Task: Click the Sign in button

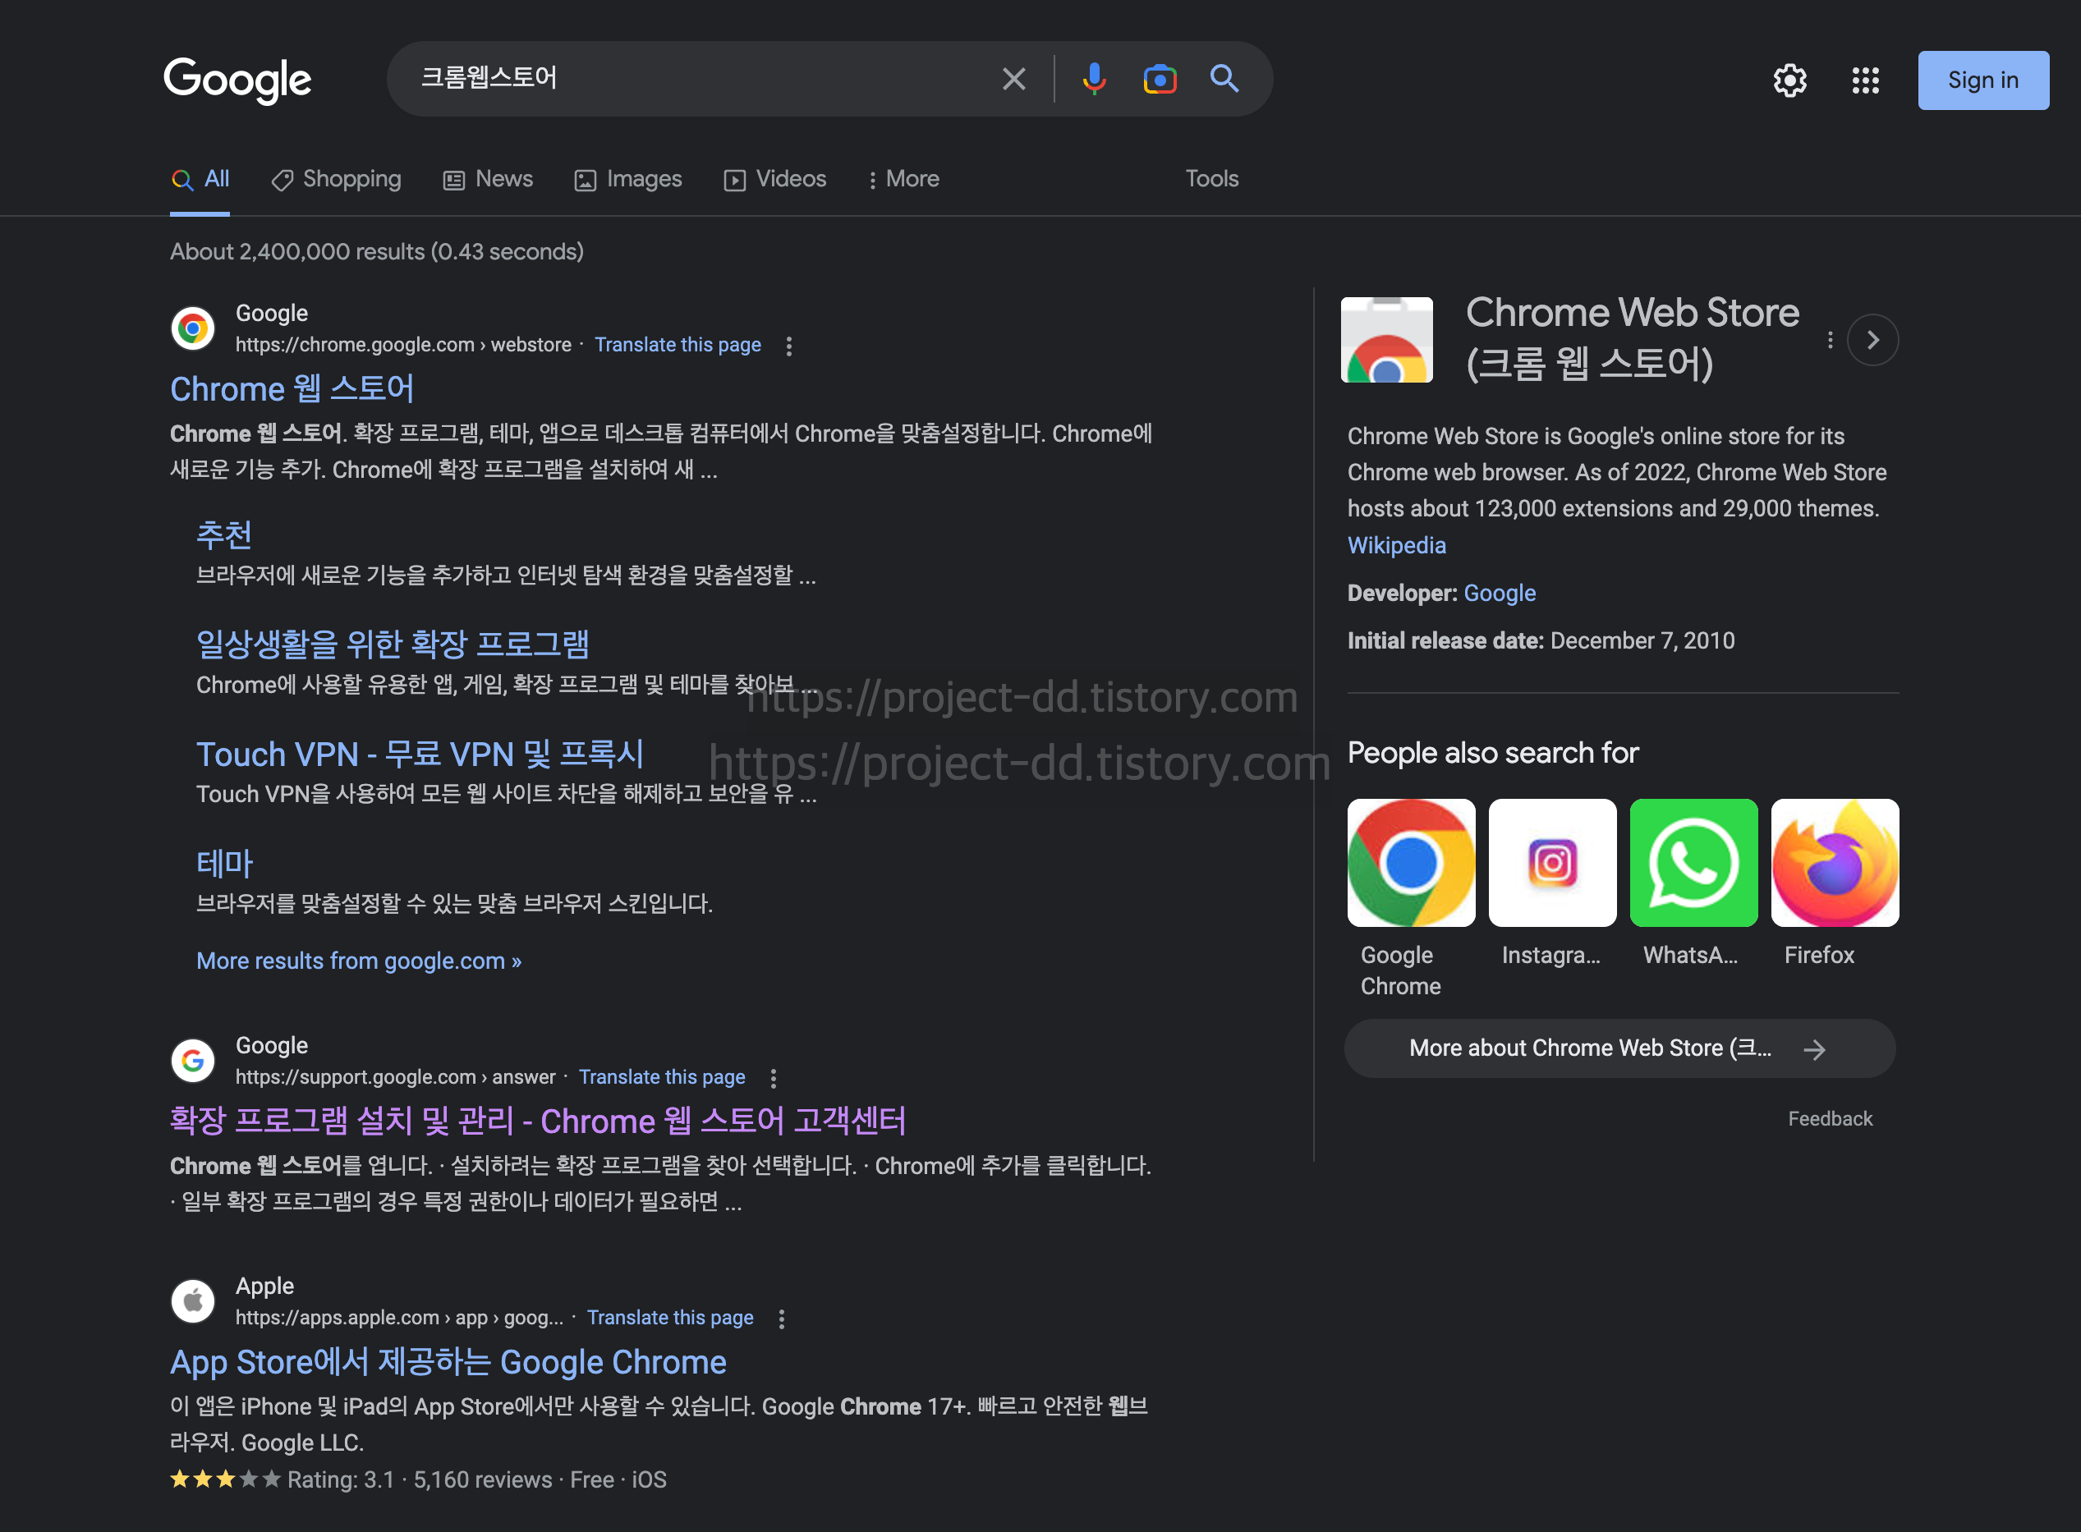Action: (1982, 80)
